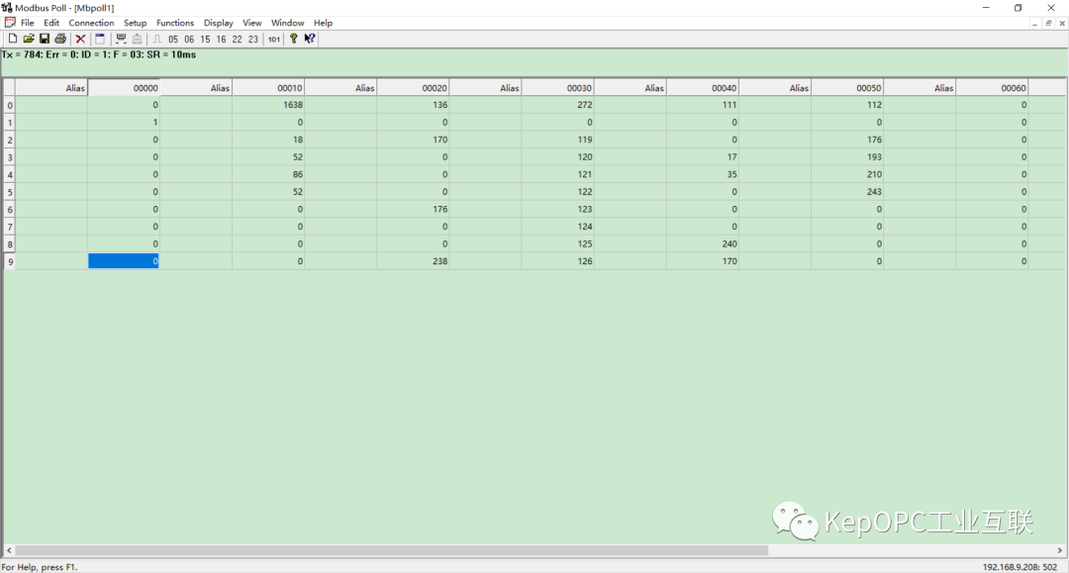Select cell with value 272
Screen dimensions: 1069x573
557,105
